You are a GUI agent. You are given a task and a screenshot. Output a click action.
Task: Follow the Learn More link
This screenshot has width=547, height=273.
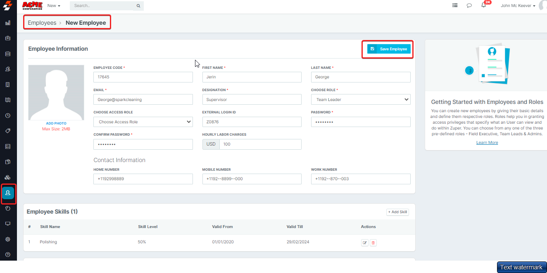coord(487,143)
